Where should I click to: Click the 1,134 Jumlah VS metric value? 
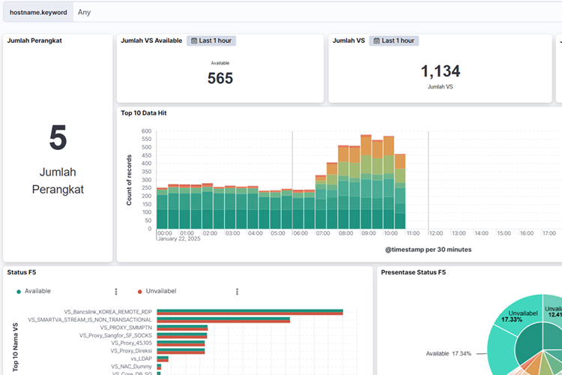[440, 71]
